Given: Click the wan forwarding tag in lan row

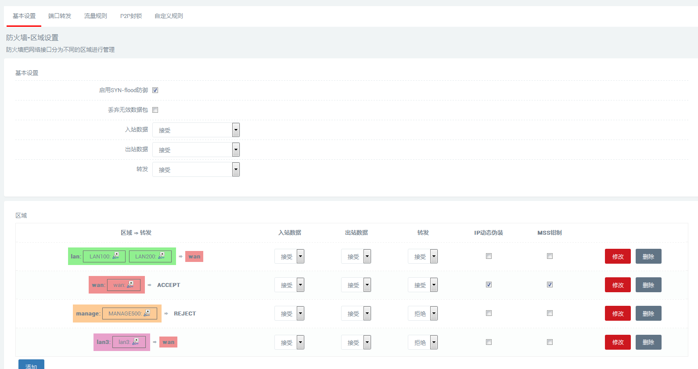Looking at the screenshot, I should coord(194,257).
